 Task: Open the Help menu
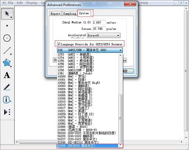[144, 3]
